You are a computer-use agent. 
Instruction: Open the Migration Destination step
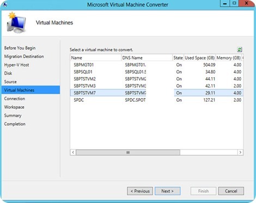(x=24, y=57)
